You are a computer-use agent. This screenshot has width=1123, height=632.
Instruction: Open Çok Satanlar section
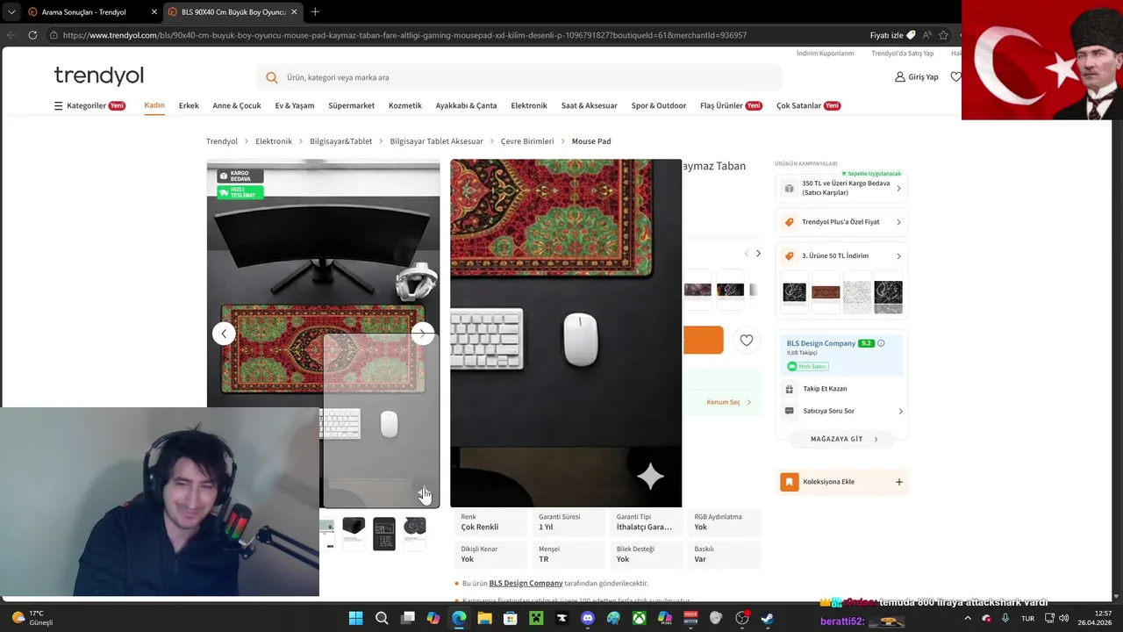coord(808,105)
